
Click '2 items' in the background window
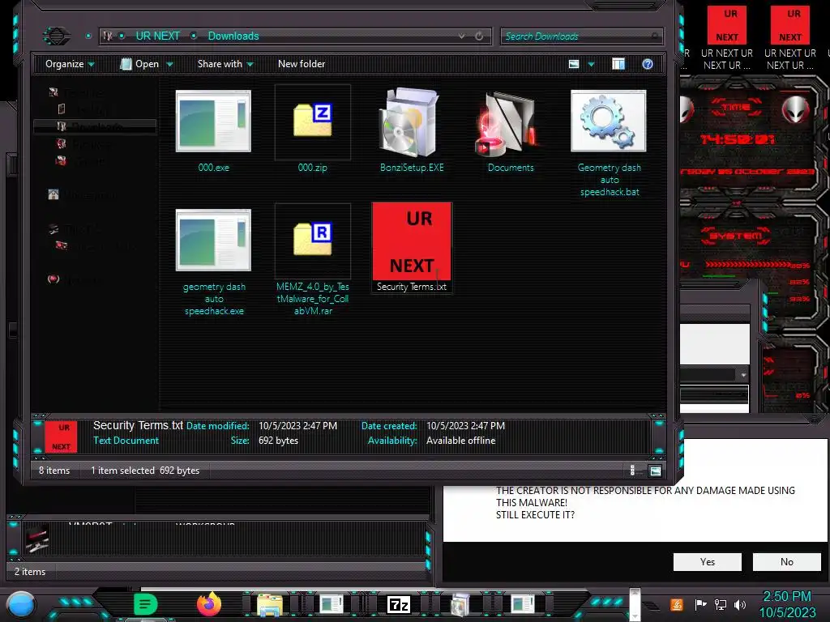click(x=30, y=572)
